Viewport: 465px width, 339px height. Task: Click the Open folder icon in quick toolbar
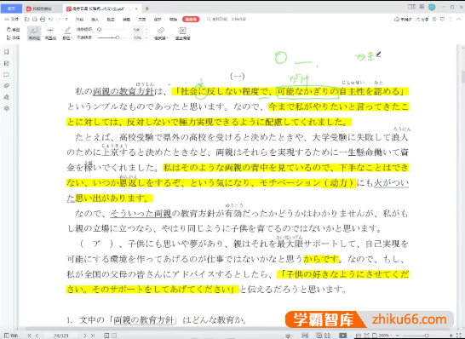[x=27, y=20]
